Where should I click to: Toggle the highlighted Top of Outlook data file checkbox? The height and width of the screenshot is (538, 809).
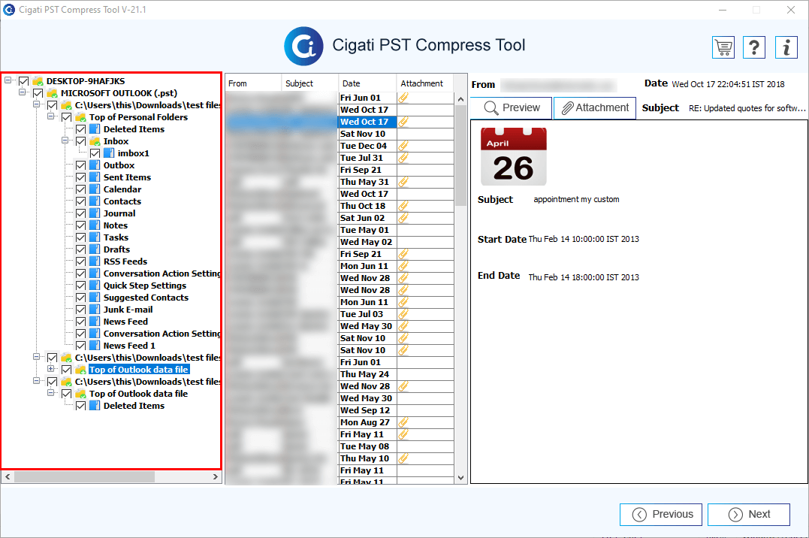(x=67, y=370)
